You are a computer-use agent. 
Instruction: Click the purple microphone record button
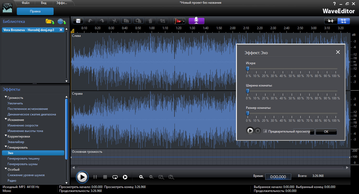click(196, 21)
